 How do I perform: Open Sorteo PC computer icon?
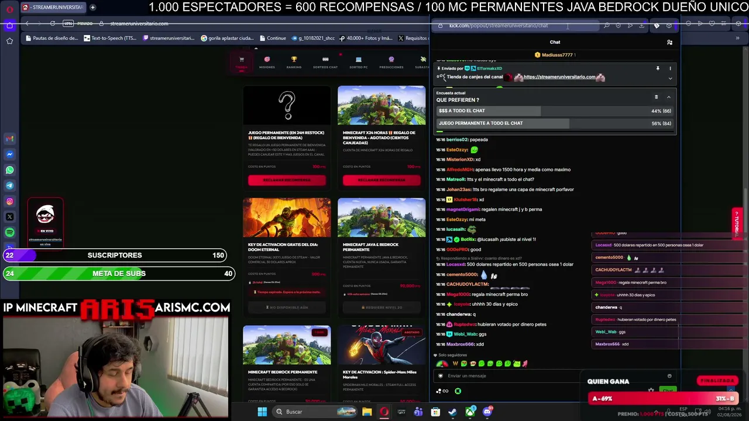(x=358, y=60)
